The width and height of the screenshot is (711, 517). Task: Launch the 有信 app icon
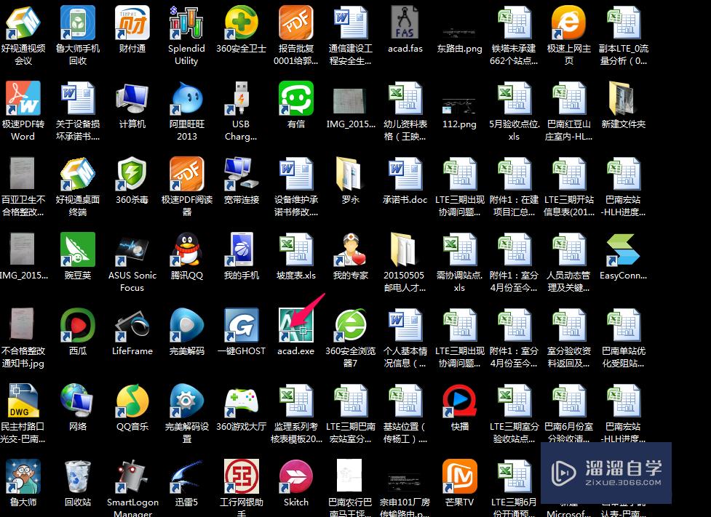pos(295,98)
